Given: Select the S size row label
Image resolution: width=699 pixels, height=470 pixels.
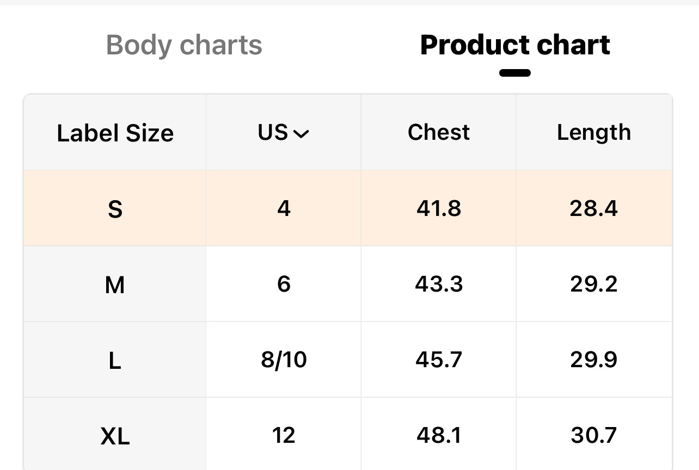Looking at the screenshot, I should pyautogui.click(x=115, y=209).
